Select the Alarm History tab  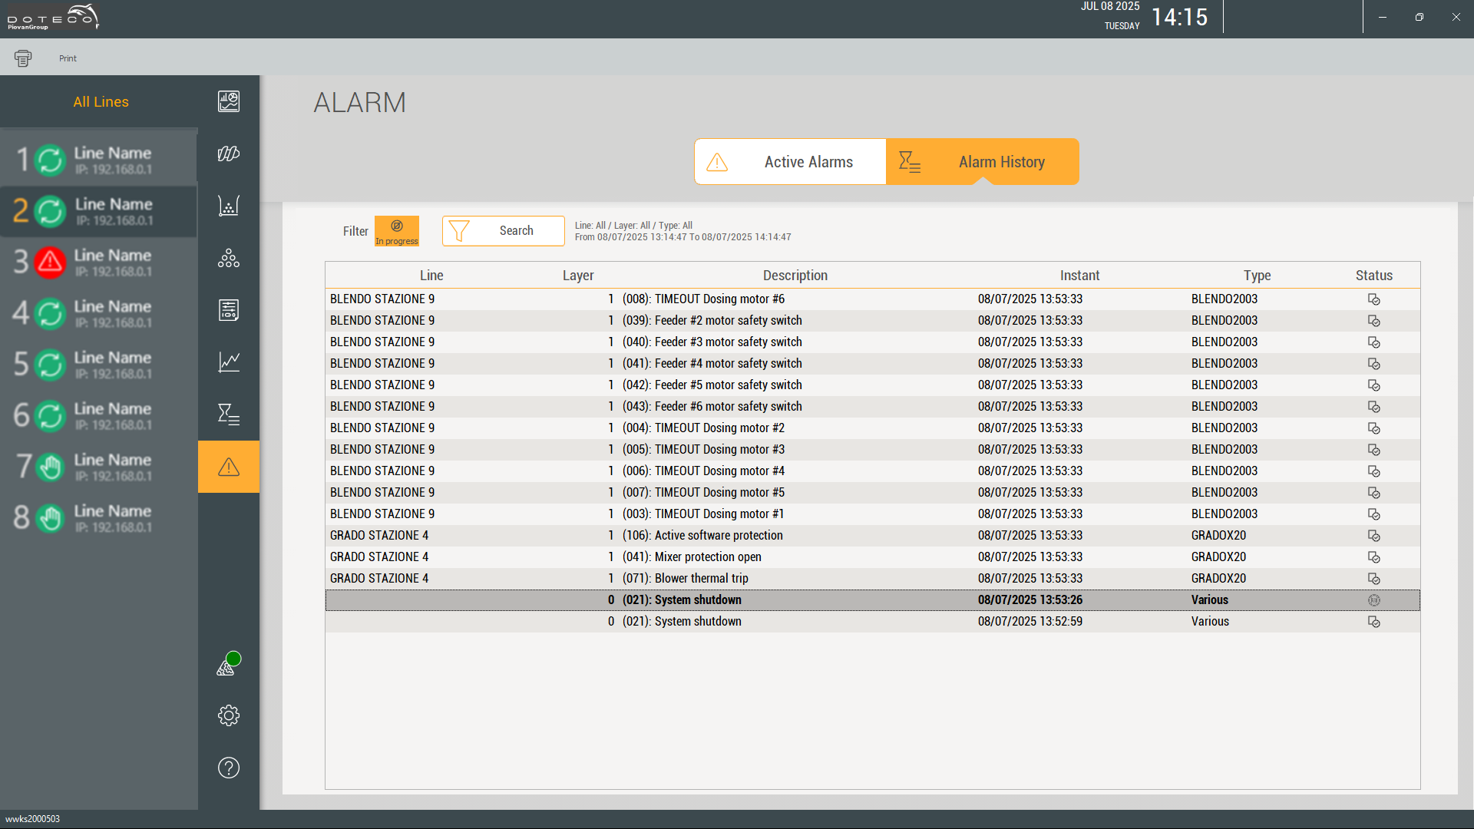(983, 162)
